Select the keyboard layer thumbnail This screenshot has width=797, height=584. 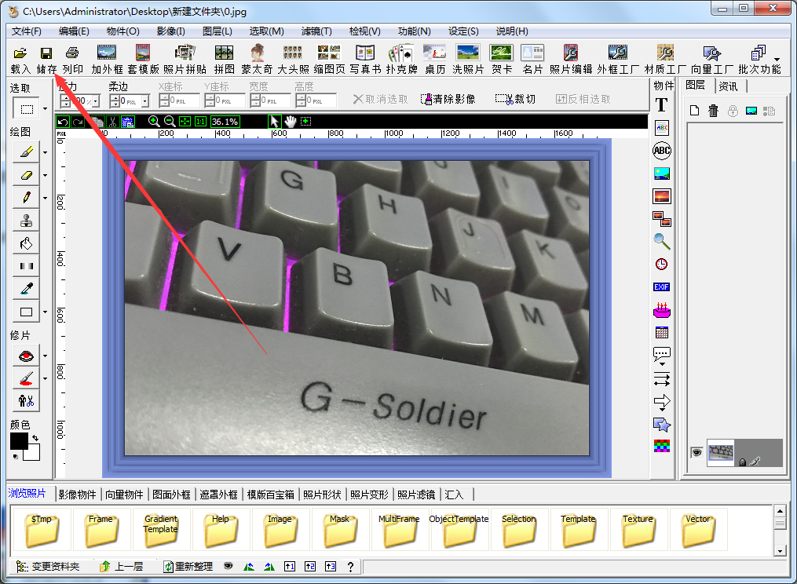[x=721, y=452]
